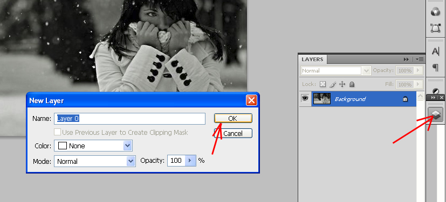Open the Character panel icon
The width and height of the screenshot is (446, 202).
tap(435, 51)
